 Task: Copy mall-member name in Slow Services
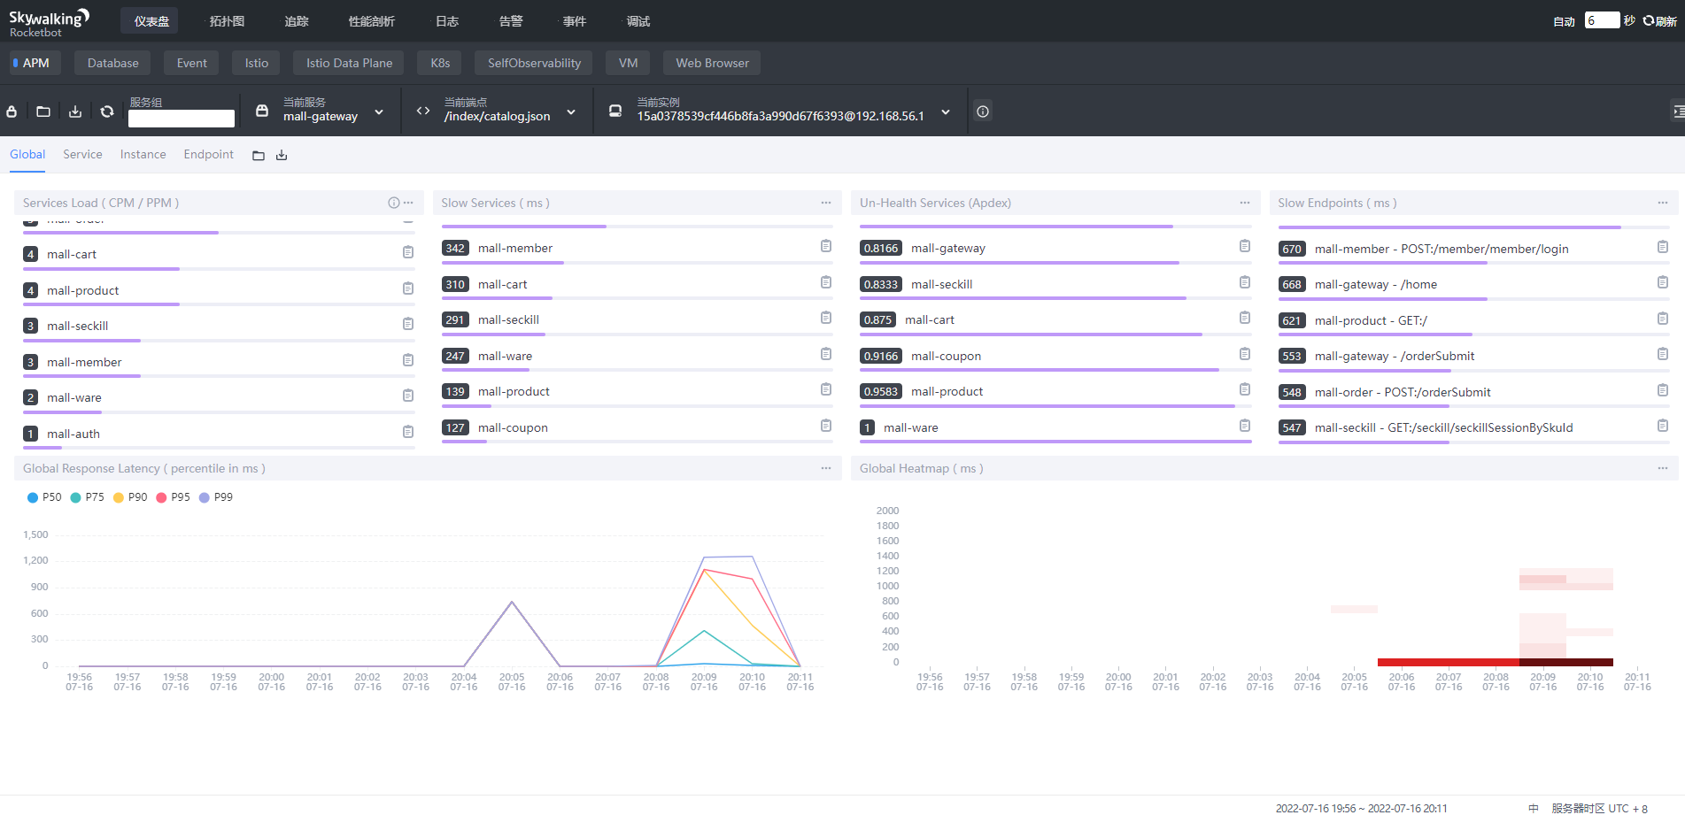coord(826,246)
